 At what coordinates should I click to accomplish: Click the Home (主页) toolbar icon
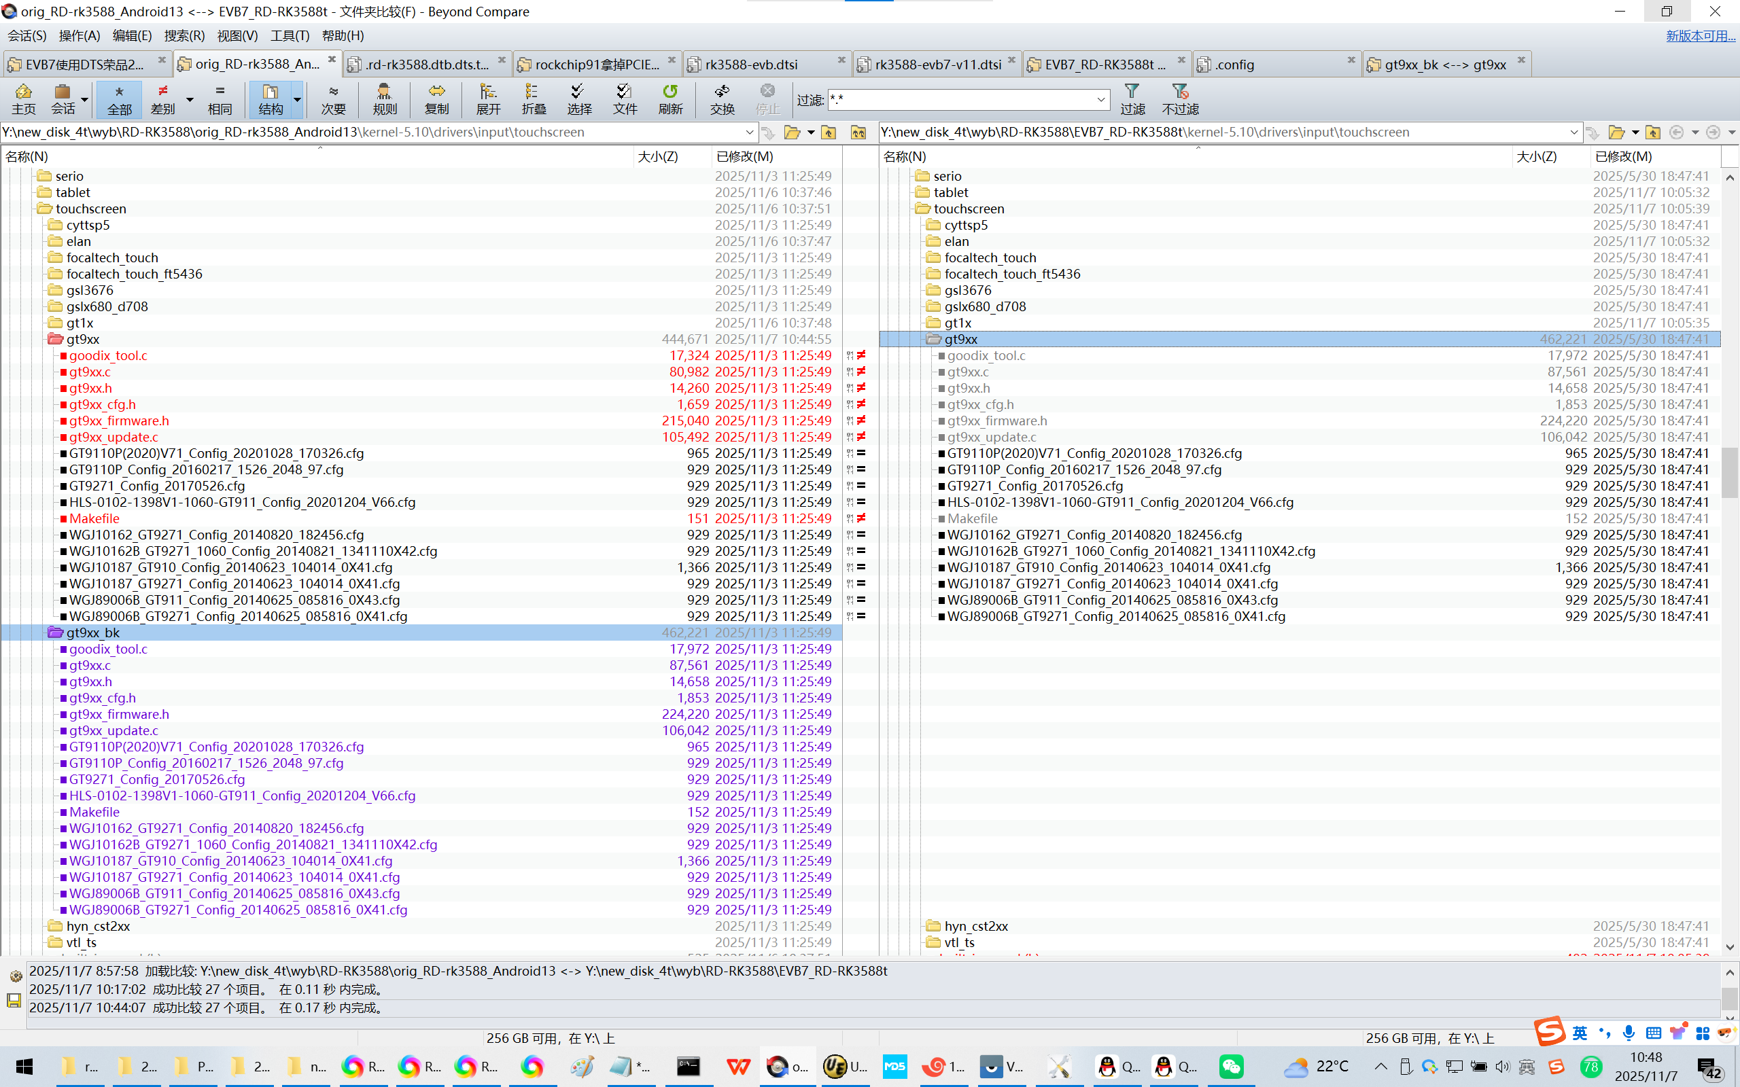pyautogui.click(x=23, y=99)
